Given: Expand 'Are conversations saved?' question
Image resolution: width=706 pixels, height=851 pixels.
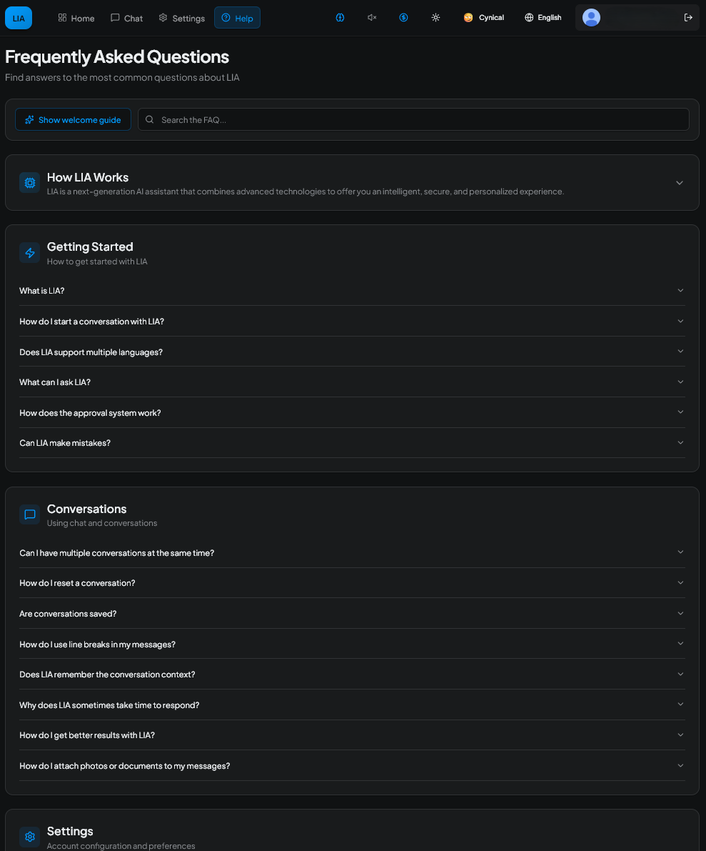Looking at the screenshot, I should (x=352, y=613).
